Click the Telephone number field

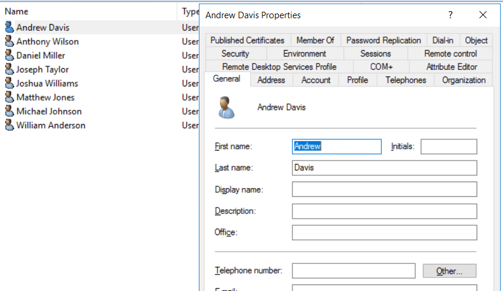point(353,271)
